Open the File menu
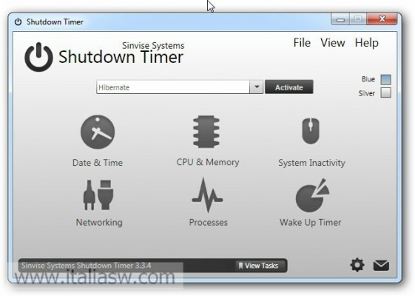This screenshot has height=296, width=415. pyautogui.click(x=302, y=43)
